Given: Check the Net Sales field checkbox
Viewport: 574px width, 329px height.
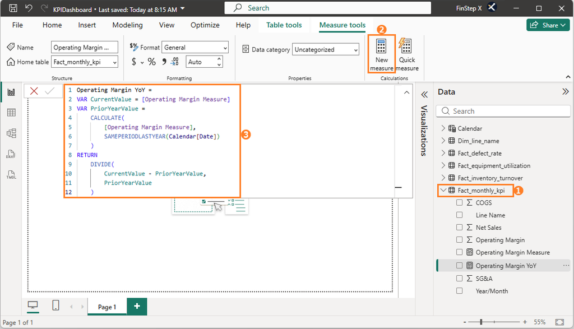Looking at the screenshot, I should pos(460,227).
